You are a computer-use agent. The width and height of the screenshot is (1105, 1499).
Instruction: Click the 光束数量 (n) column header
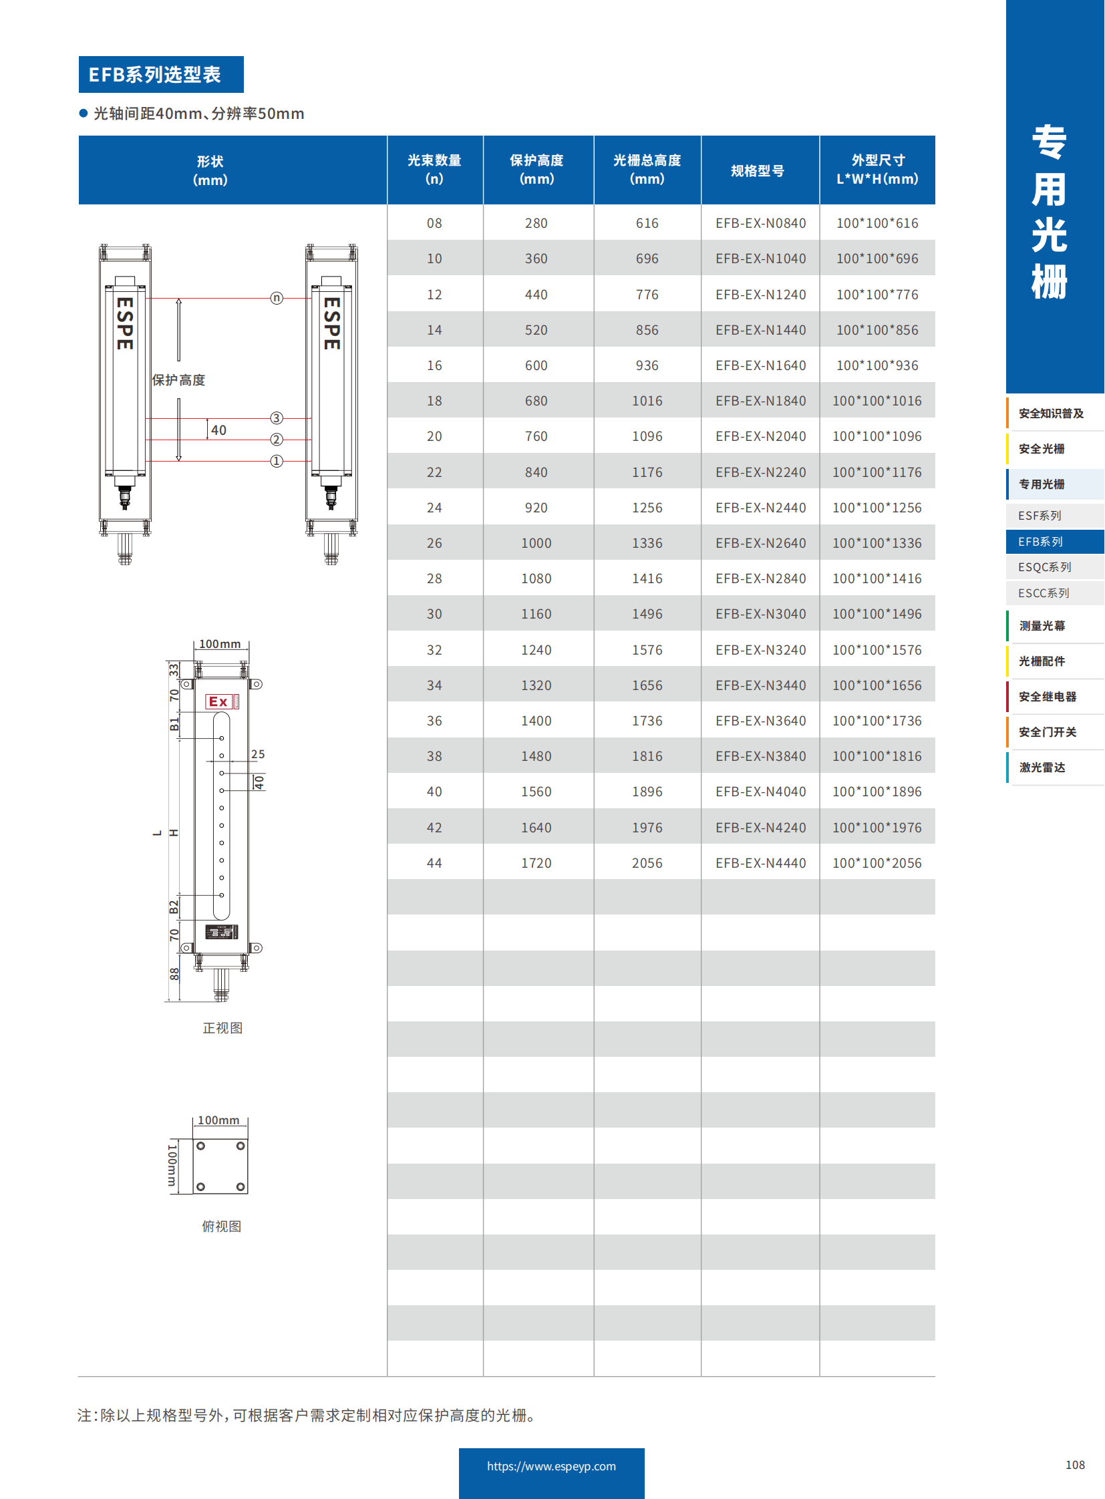(x=435, y=170)
